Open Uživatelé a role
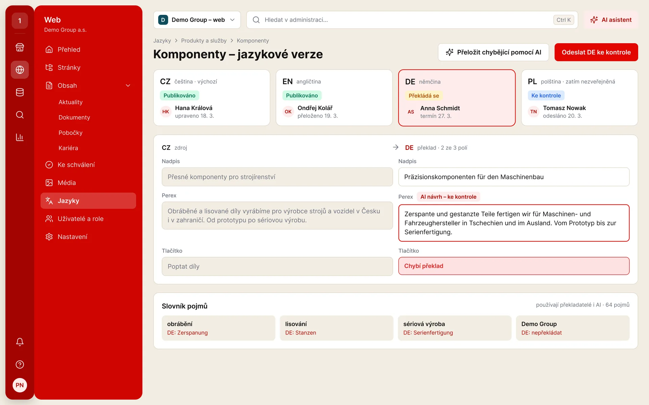649x405 pixels. coord(88,219)
